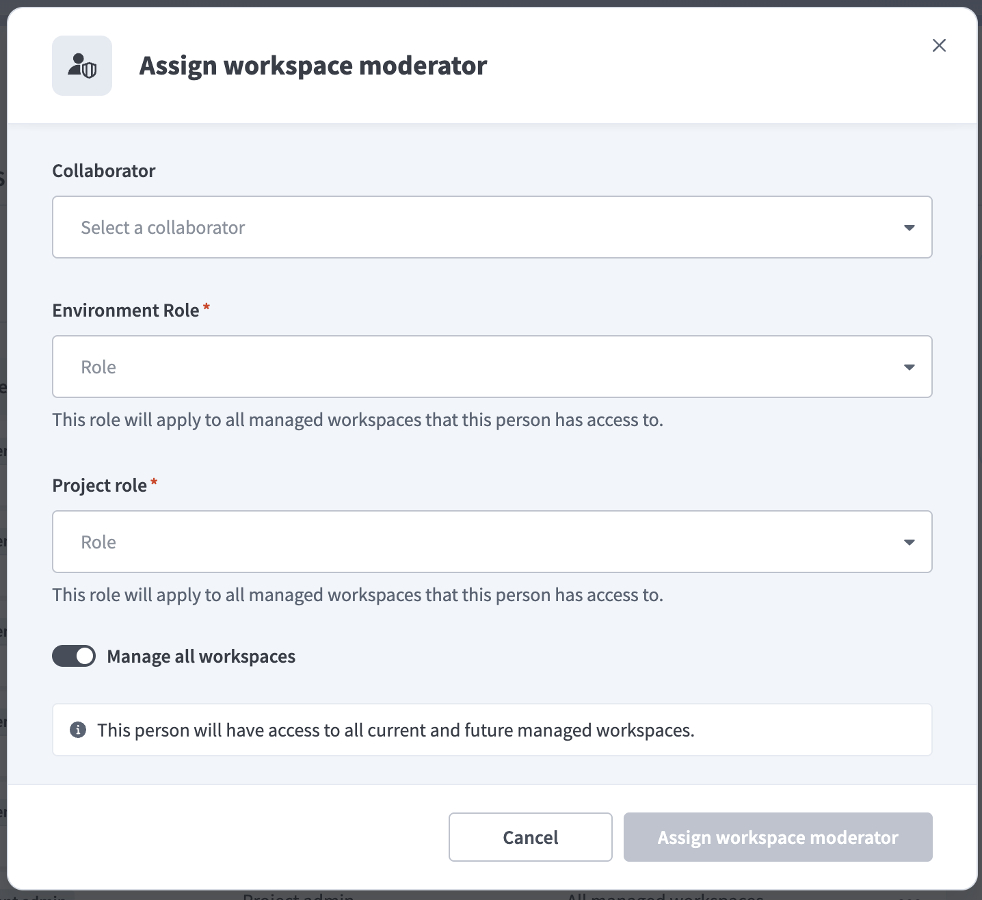The width and height of the screenshot is (982, 900).
Task: Click the red asterisk beside Project role
Action: (x=153, y=484)
